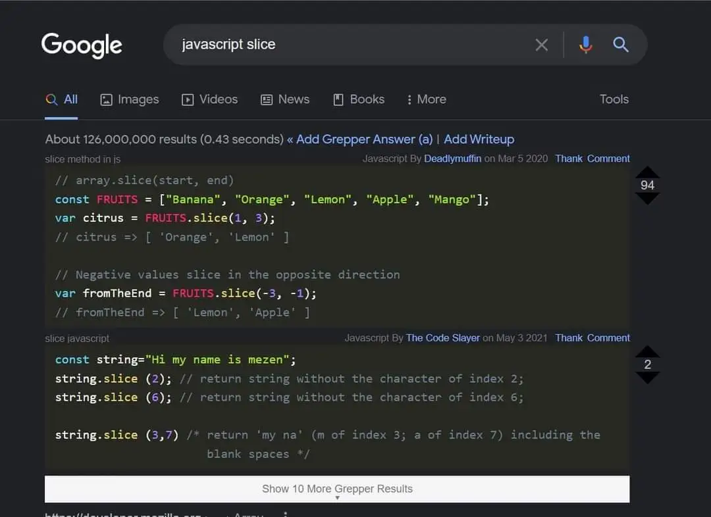The width and height of the screenshot is (711, 517).
Task: Open the Tools menu
Action: point(614,99)
